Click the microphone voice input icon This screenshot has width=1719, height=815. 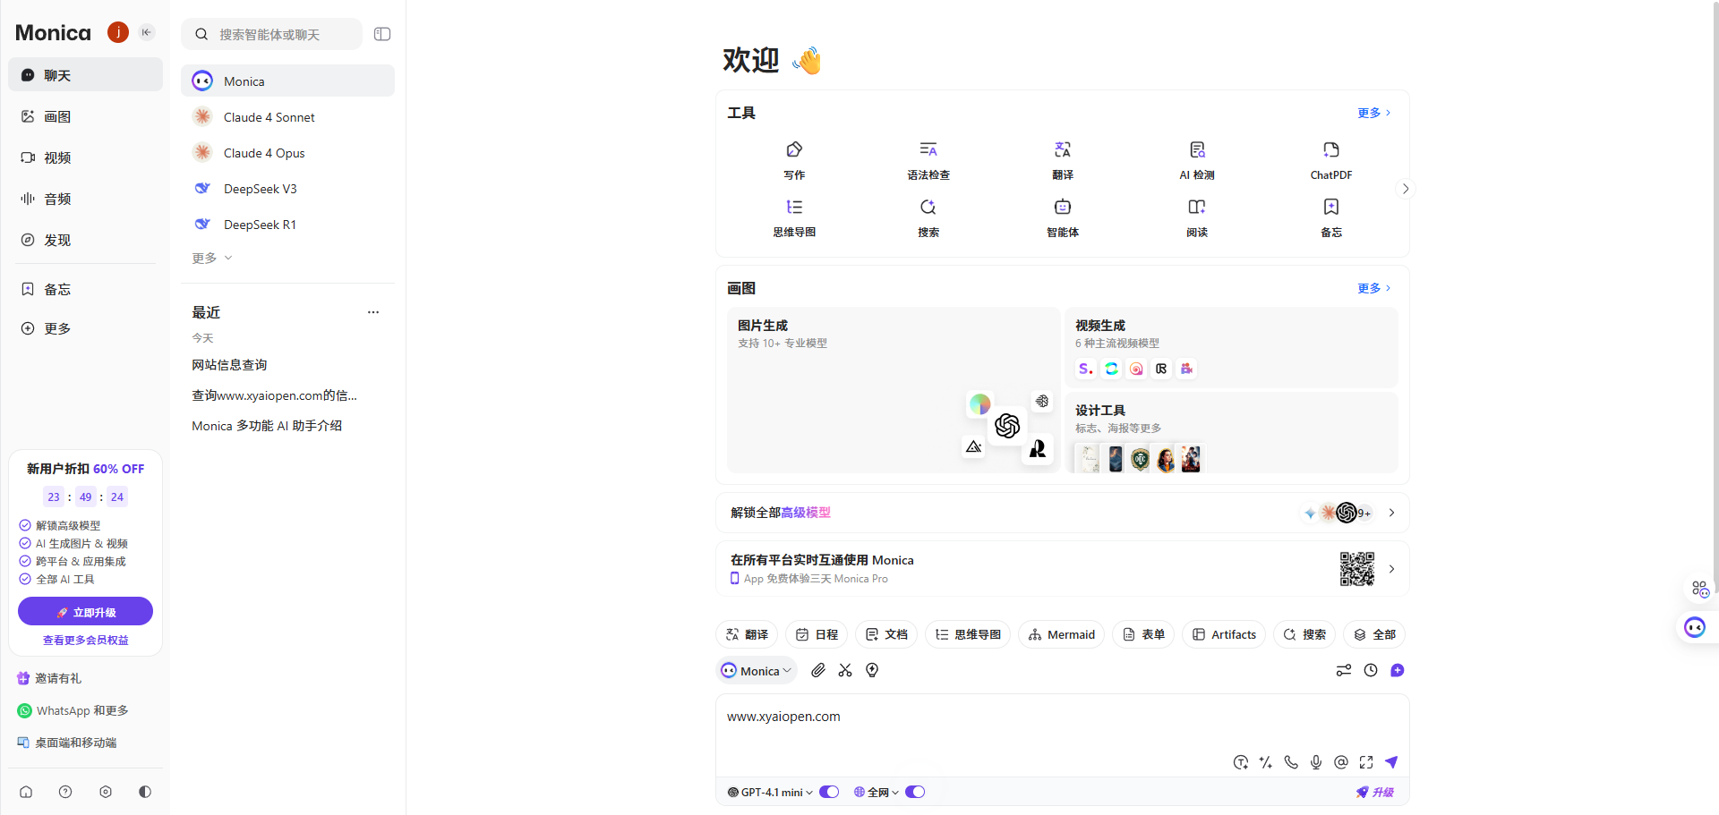[x=1316, y=762]
